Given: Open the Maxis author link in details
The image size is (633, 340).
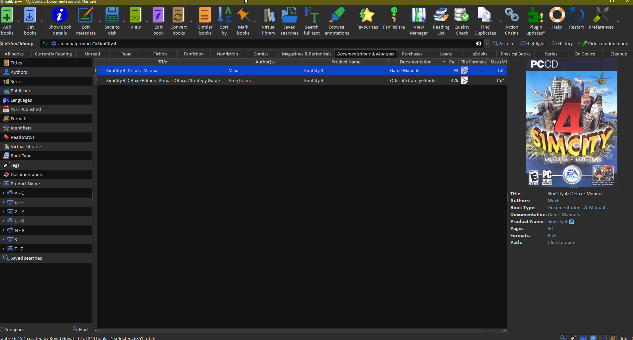Looking at the screenshot, I should [x=554, y=201].
